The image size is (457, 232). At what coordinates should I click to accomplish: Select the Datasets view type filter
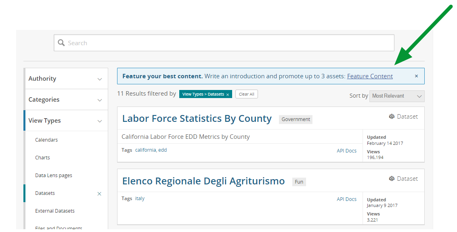click(45, 193)
